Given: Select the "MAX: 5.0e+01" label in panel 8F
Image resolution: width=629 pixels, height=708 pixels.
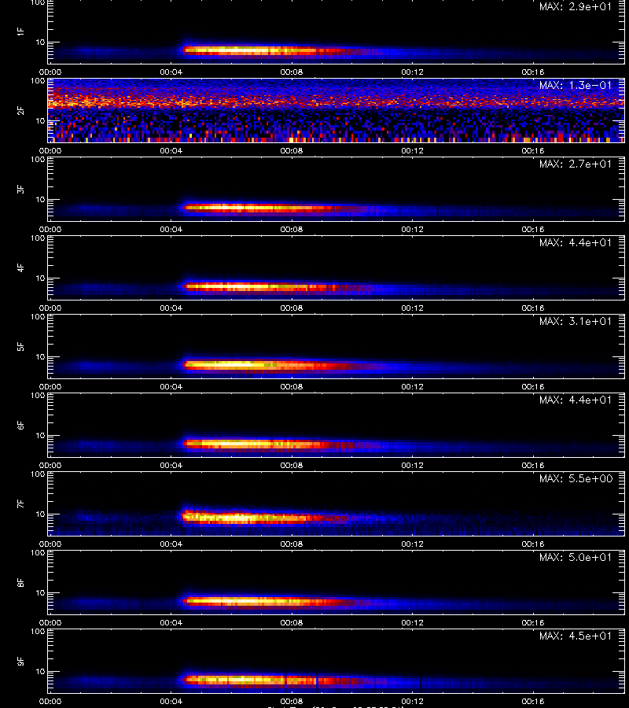Looking at the screenshot, I should [576, 557].
